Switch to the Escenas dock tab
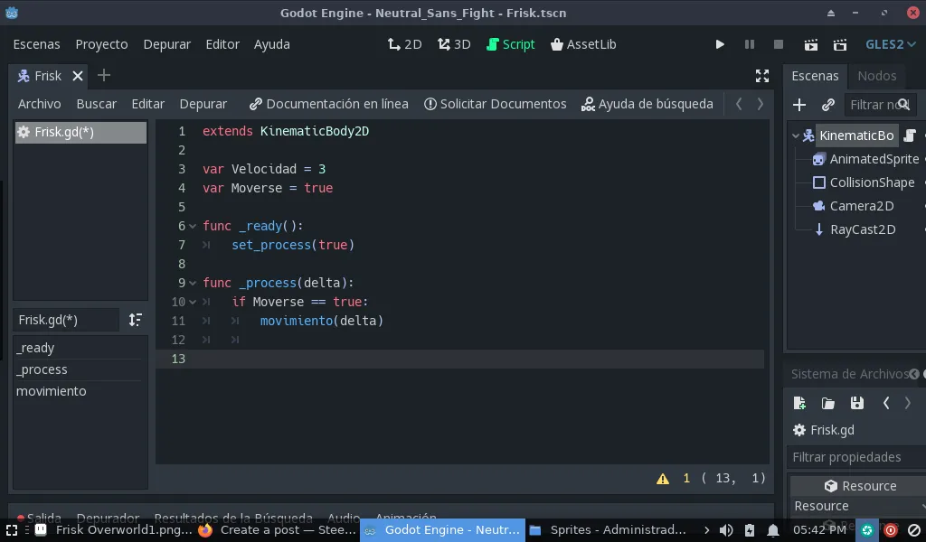This screenshot has width=926, height=542. (x=815, y=76)
